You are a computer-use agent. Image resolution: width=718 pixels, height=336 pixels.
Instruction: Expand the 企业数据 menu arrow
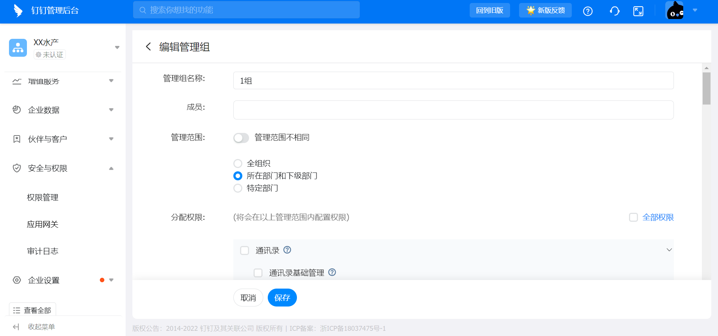click(111, 110)
